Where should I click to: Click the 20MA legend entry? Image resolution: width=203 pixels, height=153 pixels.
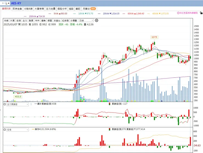[x=109, y=14]
